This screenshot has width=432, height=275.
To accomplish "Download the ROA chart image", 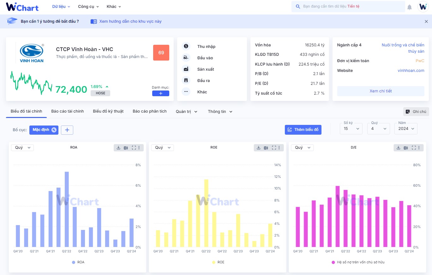I will click(118, 148).
